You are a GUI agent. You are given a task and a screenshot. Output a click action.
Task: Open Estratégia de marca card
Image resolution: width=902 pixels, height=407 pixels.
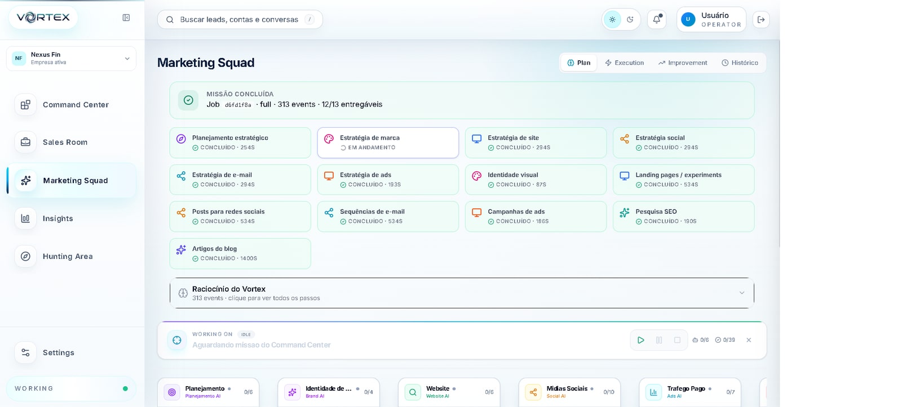click(388, 142)
